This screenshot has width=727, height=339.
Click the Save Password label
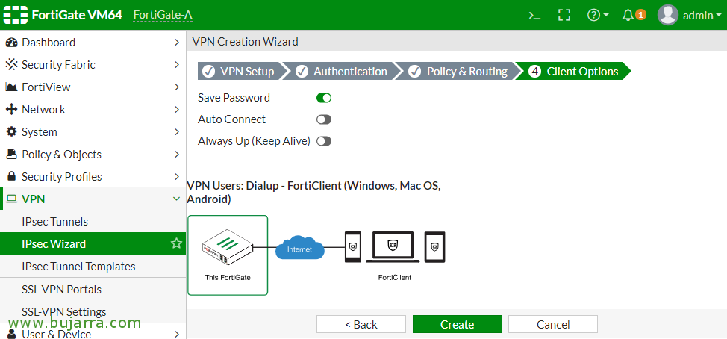tap(234, 98)
